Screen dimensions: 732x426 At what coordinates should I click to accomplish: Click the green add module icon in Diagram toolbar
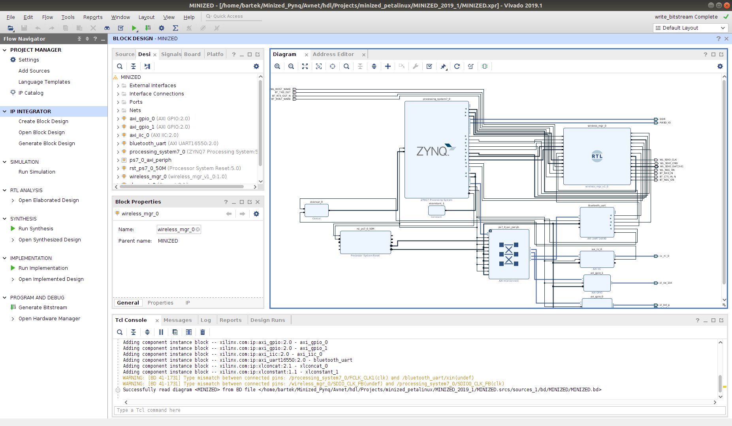pyautogui.click(x=485, y=66)
